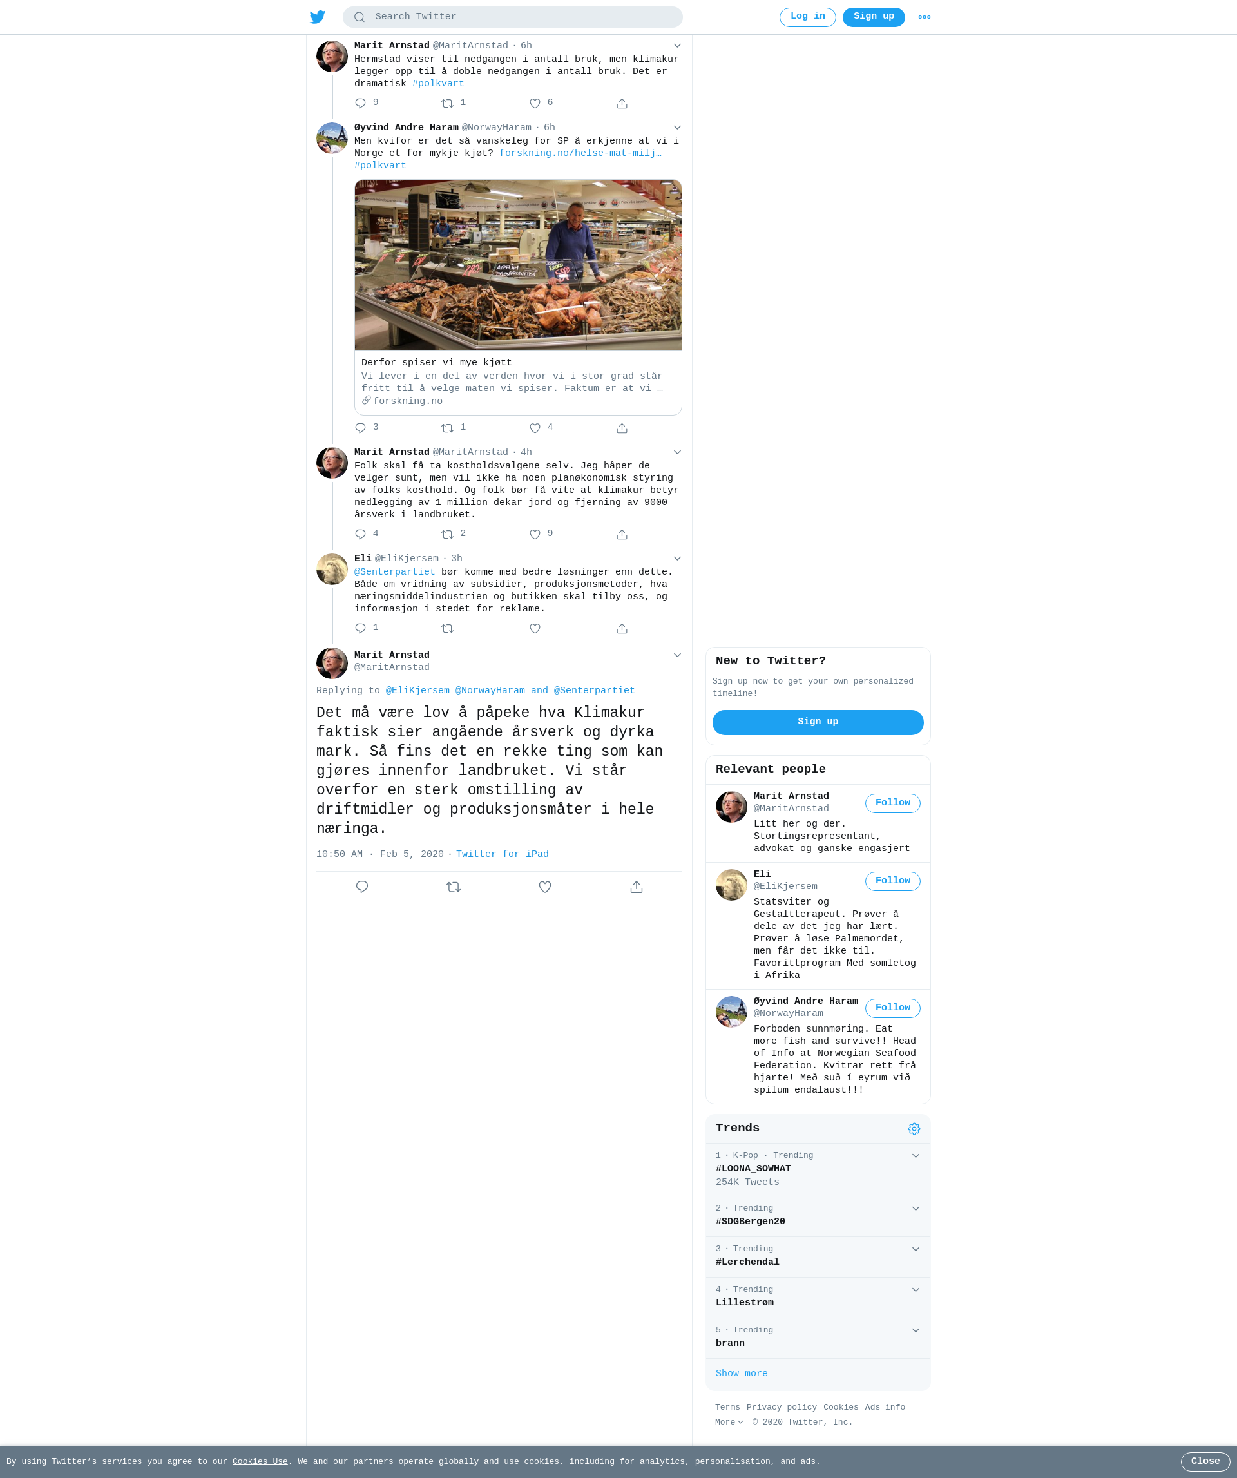This screenshot has height=1478, width=1237.
Task: Follow Eli in Relevant people
Action: pos(892,881)
